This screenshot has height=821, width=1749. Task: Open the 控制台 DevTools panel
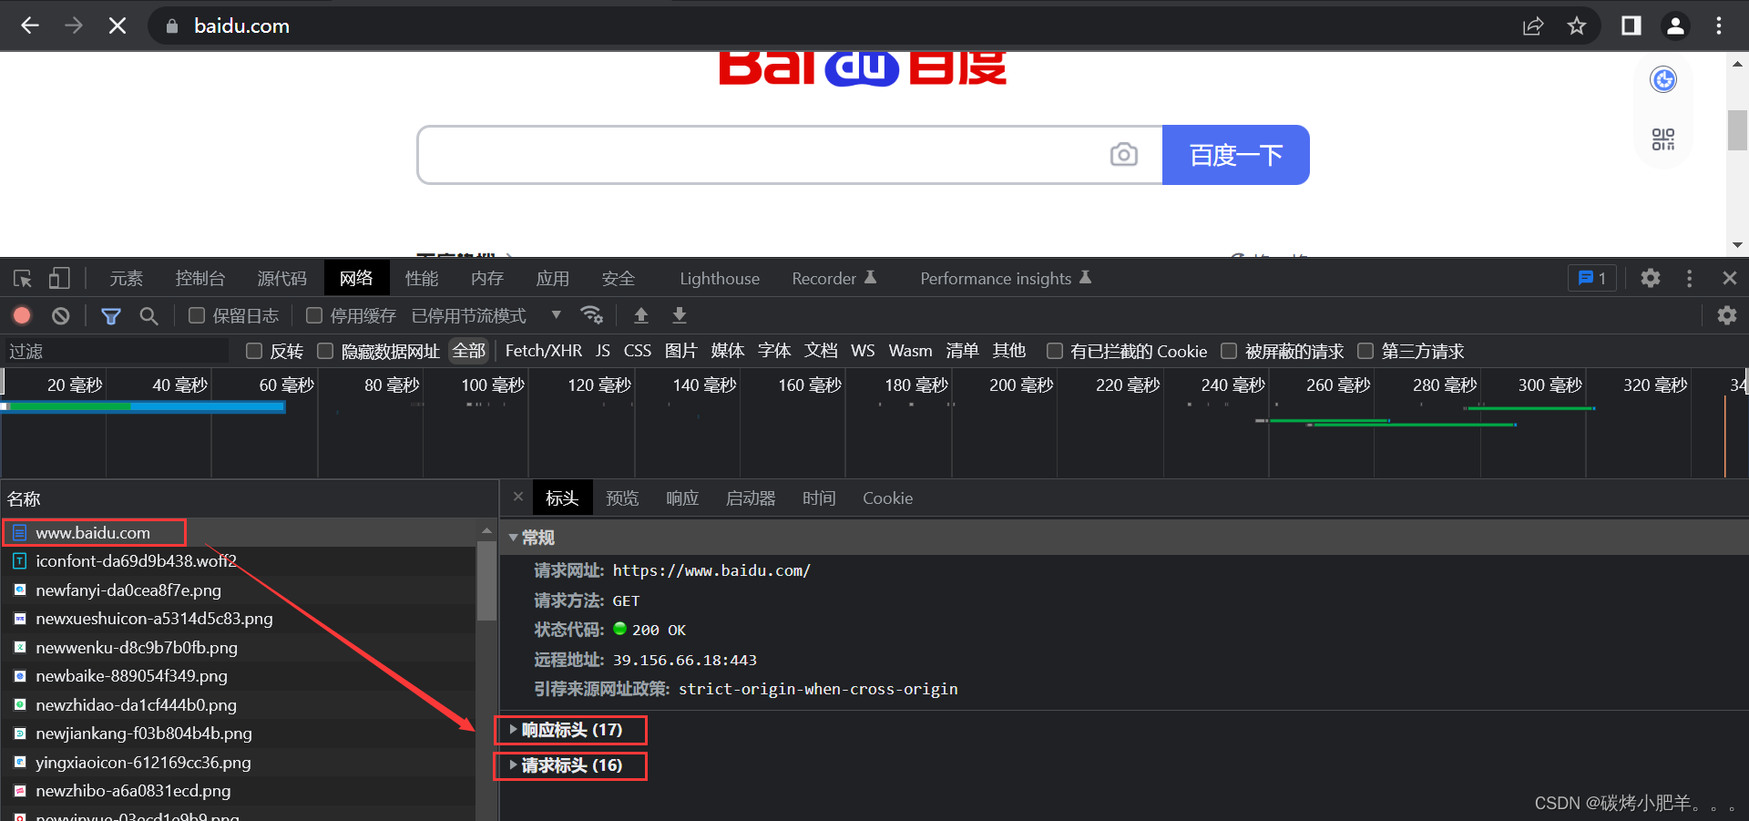click(199, 278)
